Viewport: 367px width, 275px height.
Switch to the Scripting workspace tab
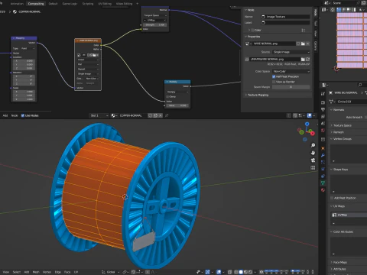88,4
